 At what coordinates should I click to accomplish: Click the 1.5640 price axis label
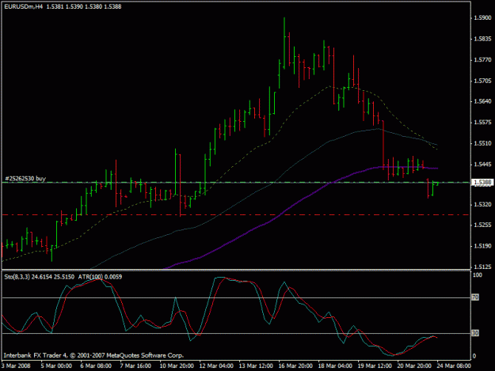click(482, 101)
